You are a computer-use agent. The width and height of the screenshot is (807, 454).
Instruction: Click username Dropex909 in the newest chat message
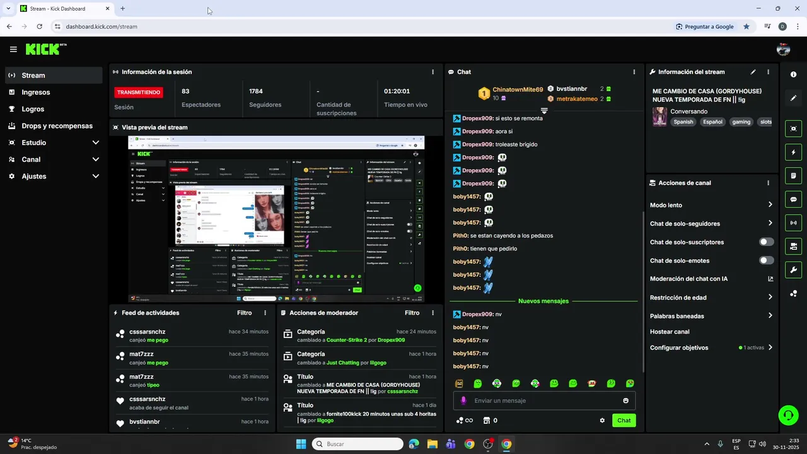[x=478, y=314]
